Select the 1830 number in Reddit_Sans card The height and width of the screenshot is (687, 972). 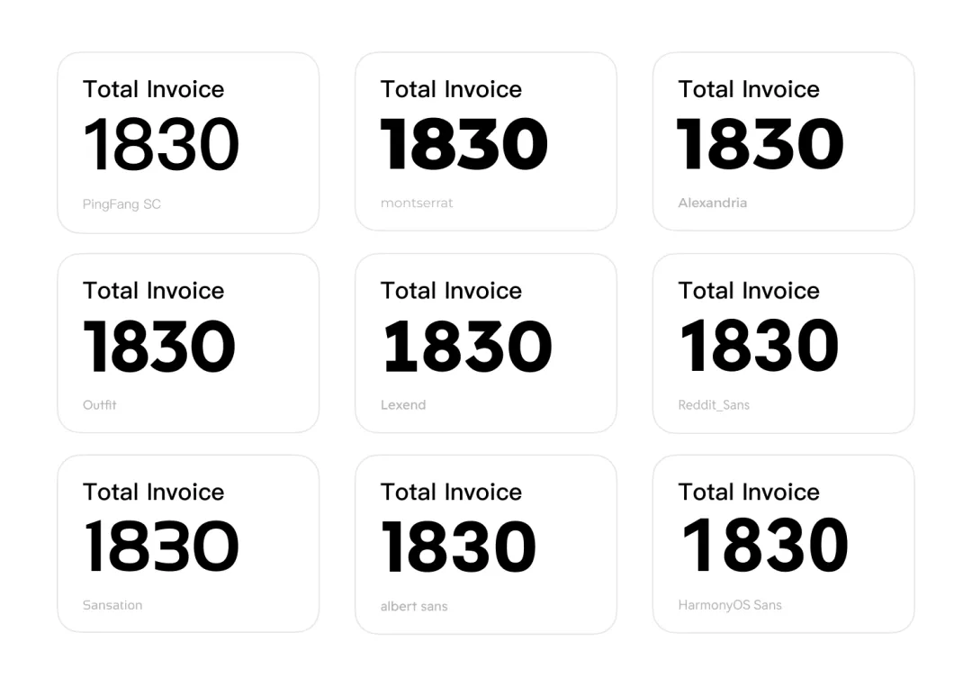[759, 347]
